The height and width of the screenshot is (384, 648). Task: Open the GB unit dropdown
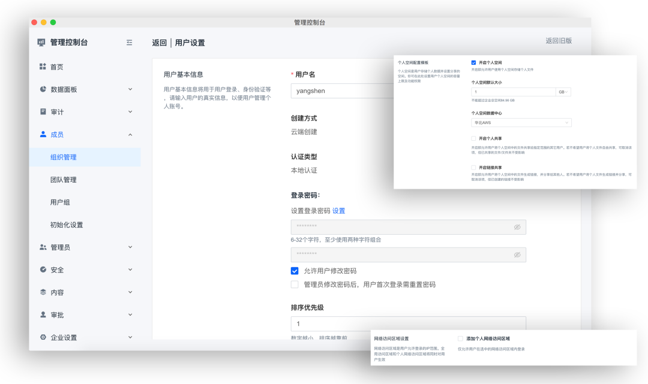(x=563, y=92)
